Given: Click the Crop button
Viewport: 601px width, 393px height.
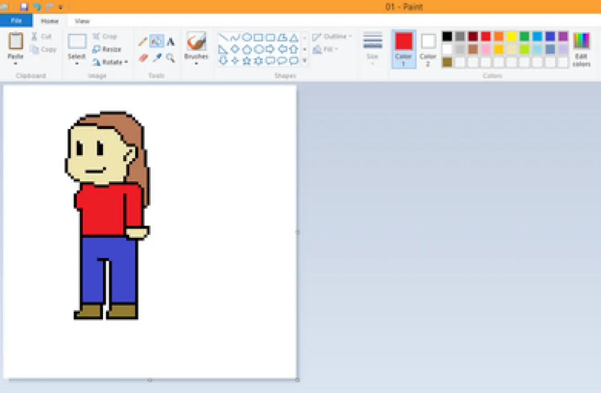Looking at the screenshot, I should (105, 36).
